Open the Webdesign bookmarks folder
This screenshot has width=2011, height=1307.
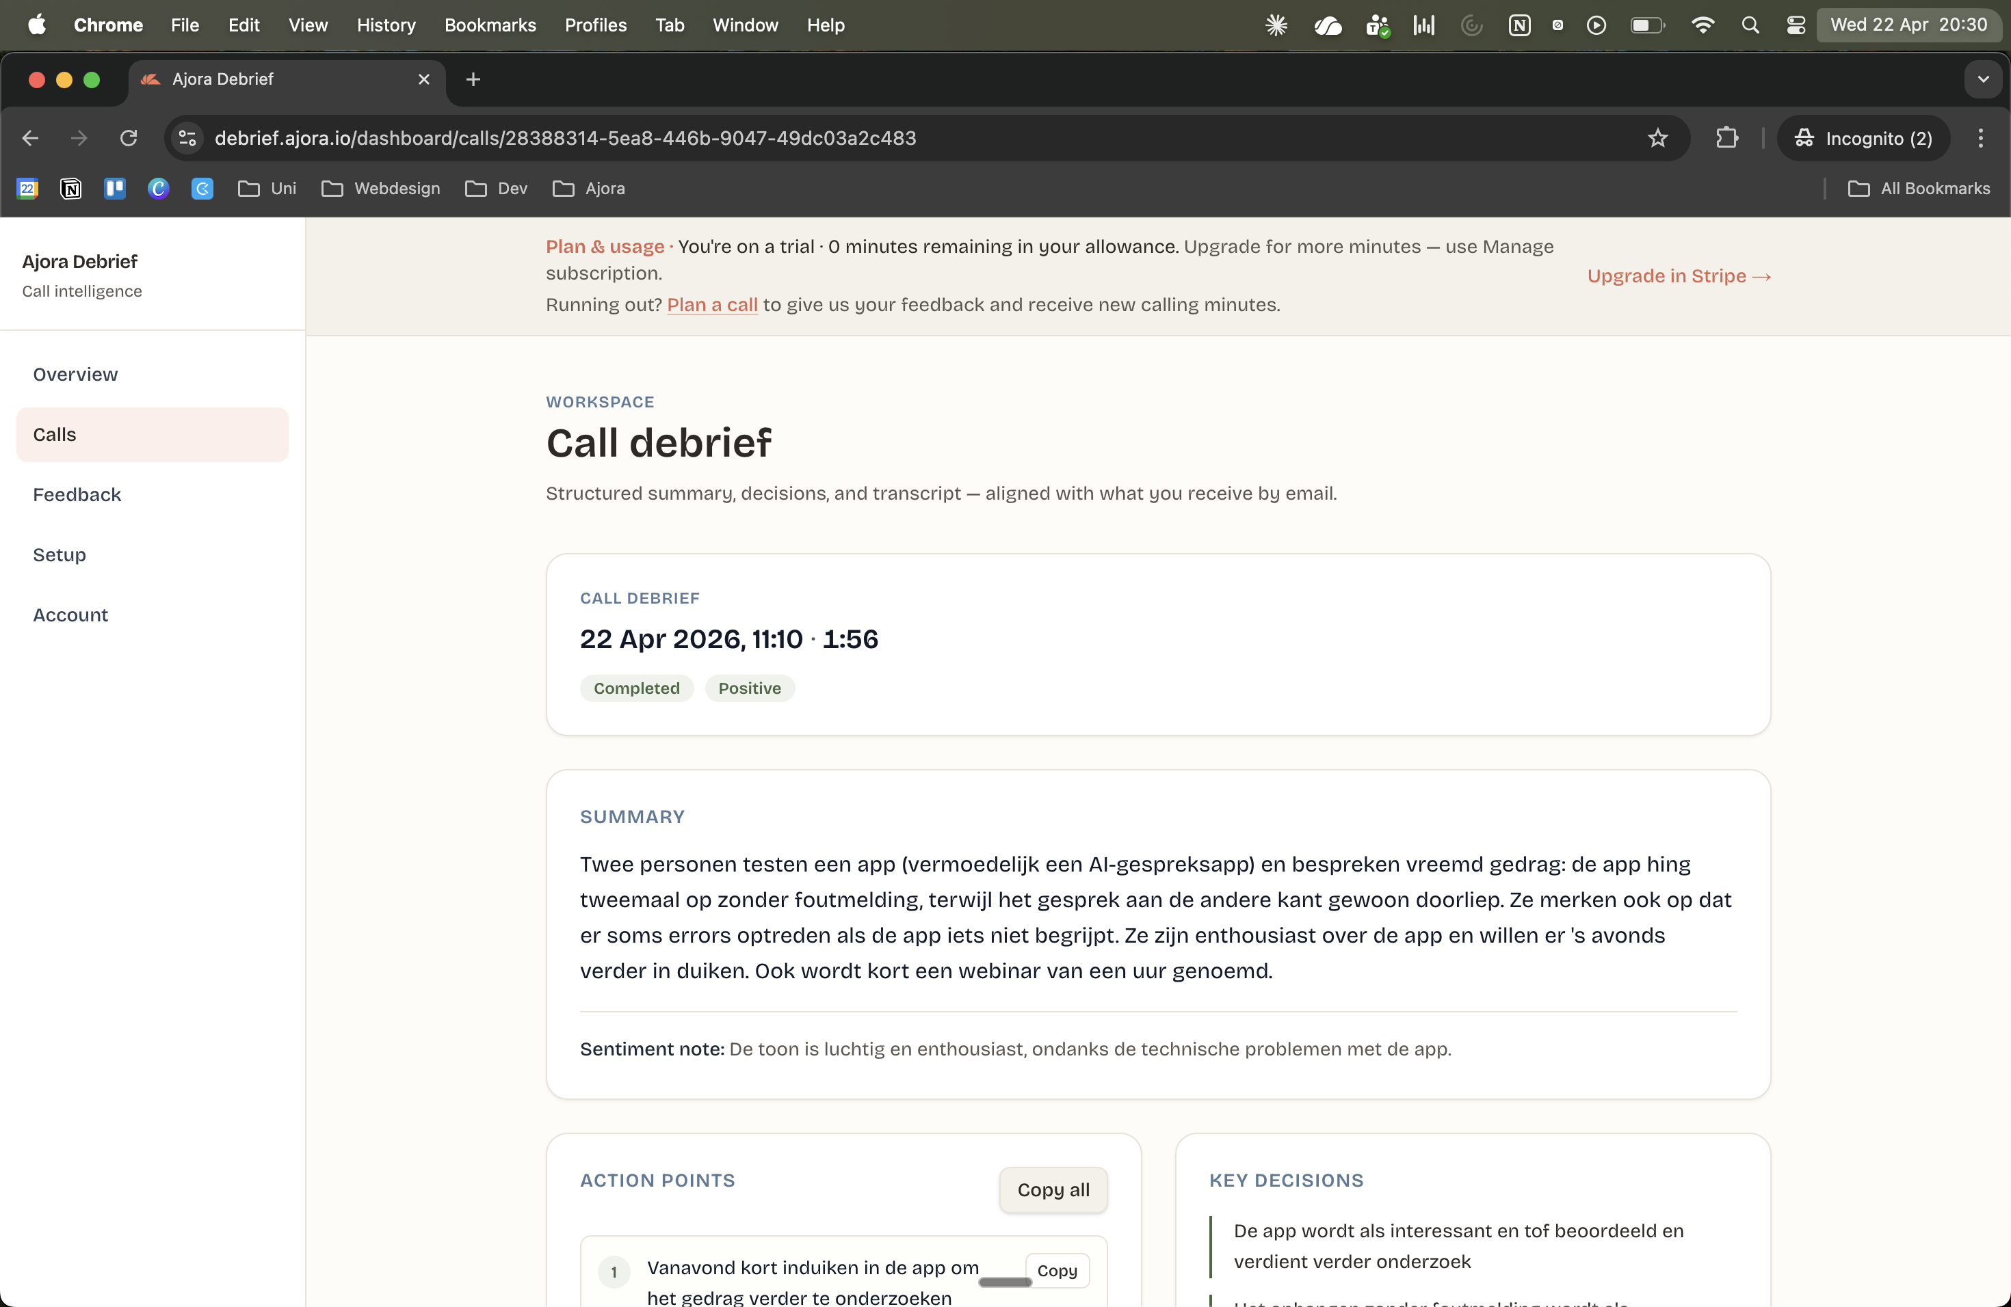click(x=381, y=188)
